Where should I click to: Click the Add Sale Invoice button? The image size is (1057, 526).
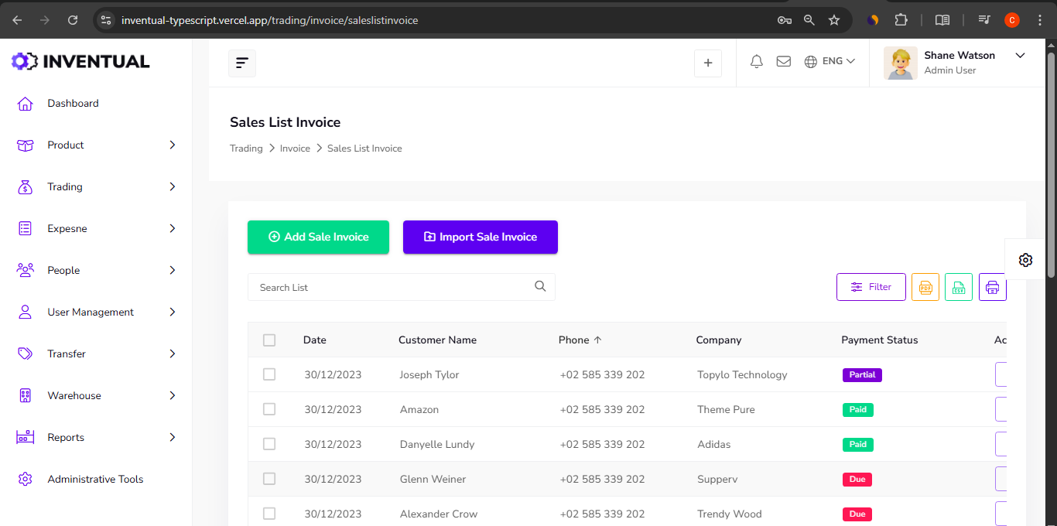[x=318, y=237]
